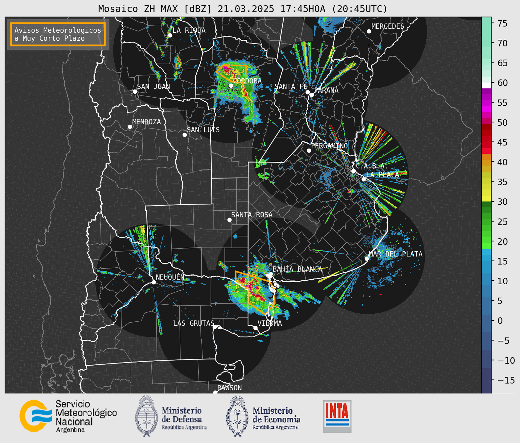
Task: Click the light blue 15 dBZ color on the scale
Action: pyautogui.click(x=486, y=262)
